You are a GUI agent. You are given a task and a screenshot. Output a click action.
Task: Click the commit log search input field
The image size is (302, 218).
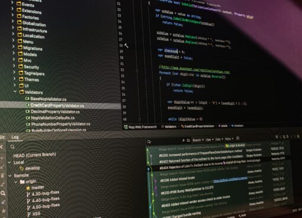click(166, 141)
